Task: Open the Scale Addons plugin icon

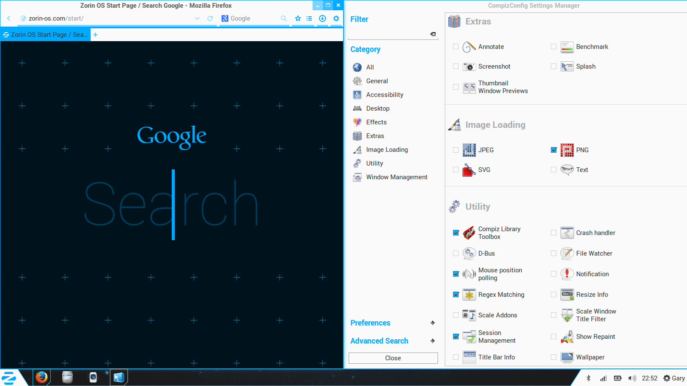Action: tap(469, 315)
